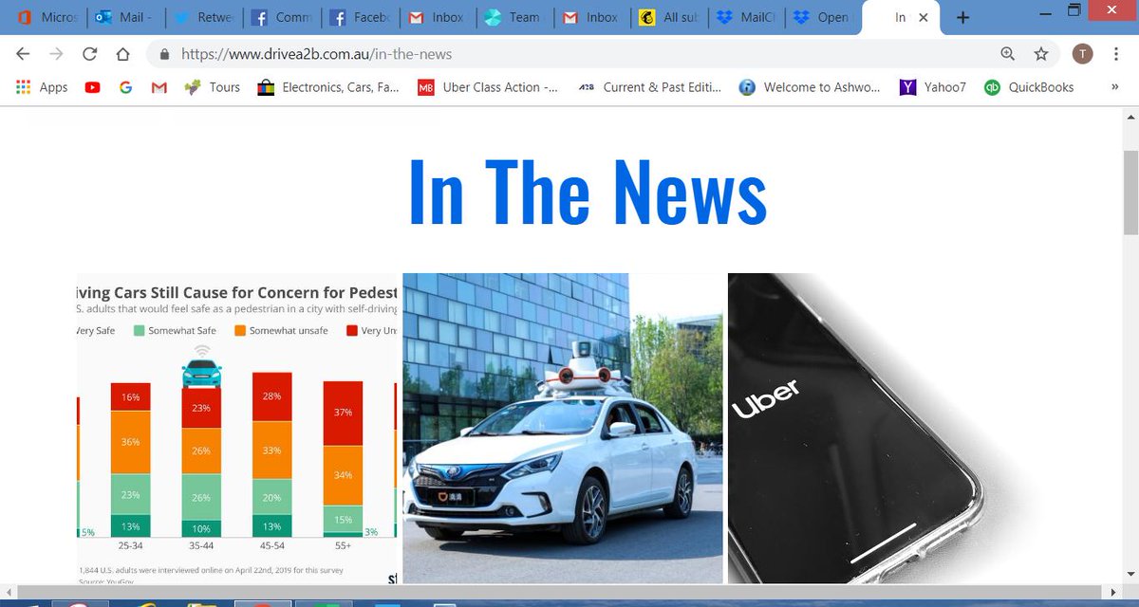
Task: Click the In The News heading
Action: [588, 191]
